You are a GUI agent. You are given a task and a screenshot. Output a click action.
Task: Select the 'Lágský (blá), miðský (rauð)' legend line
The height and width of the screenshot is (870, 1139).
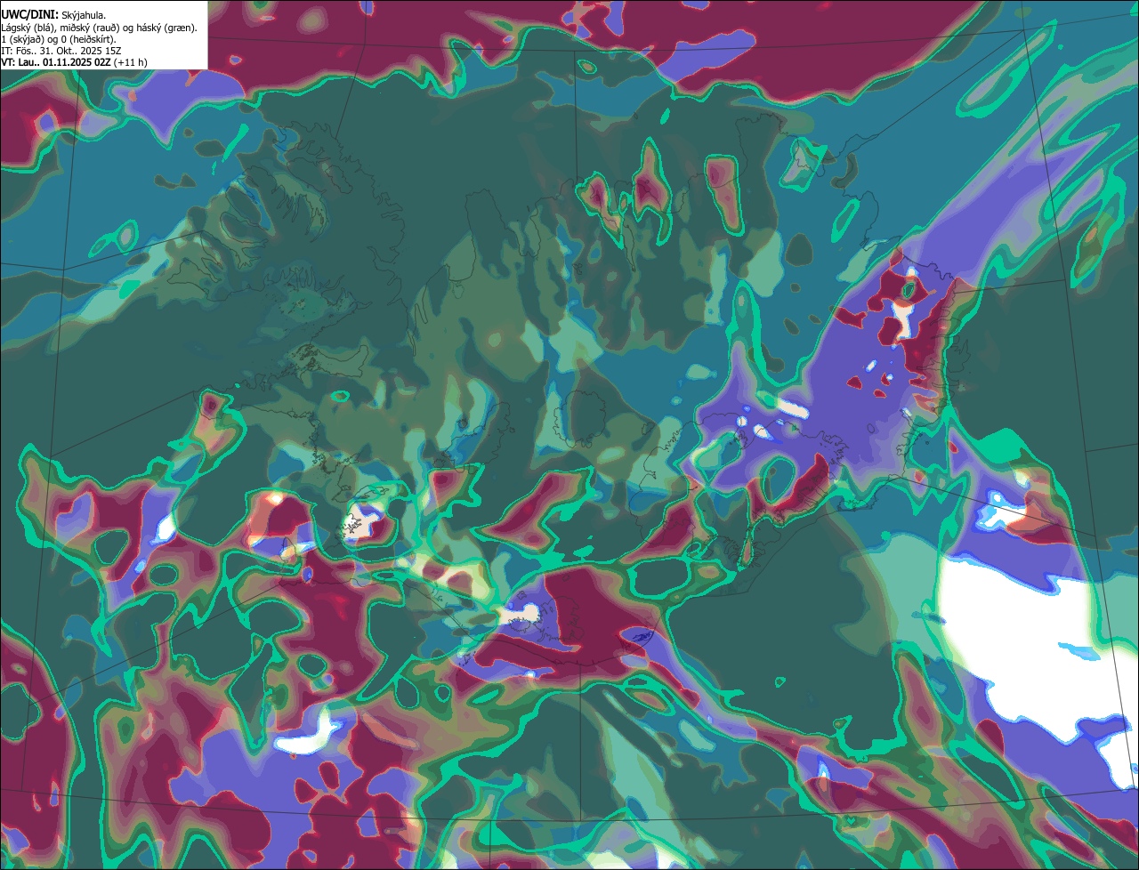pos(100,28)
